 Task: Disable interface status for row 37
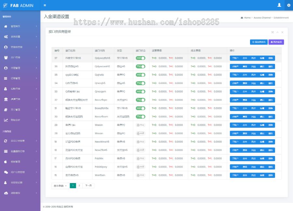tap(141, 58)
